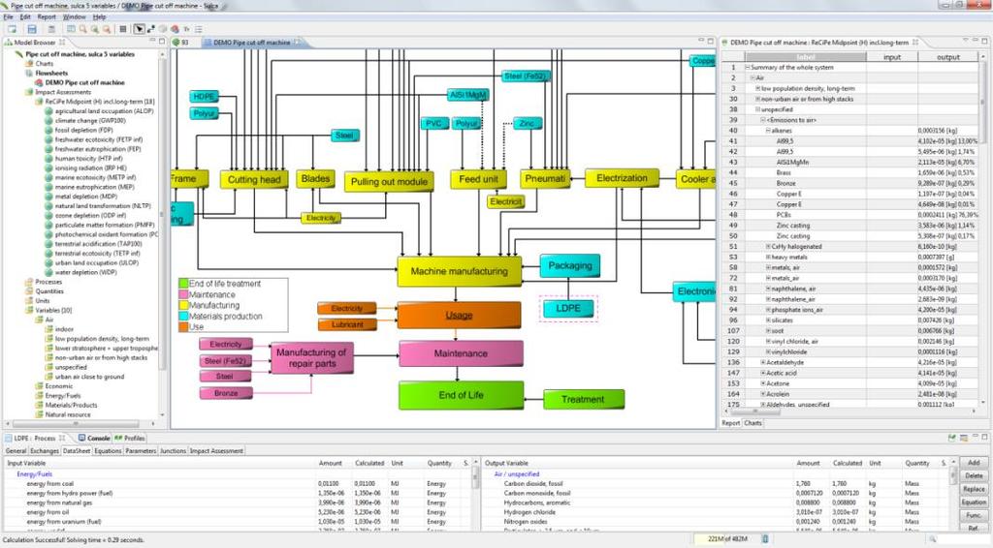993x548 pixels.
Task: Select the arrow pointer tool
Action: pyautogui.click(x=139, y=29)
